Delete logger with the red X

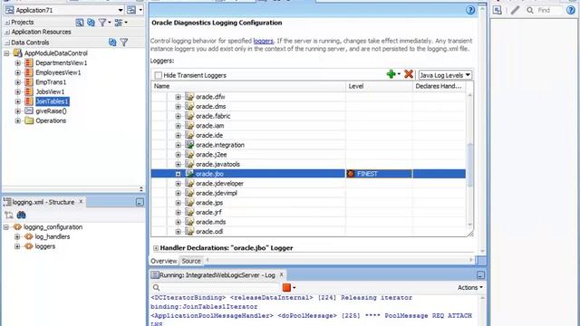[409, 74]
